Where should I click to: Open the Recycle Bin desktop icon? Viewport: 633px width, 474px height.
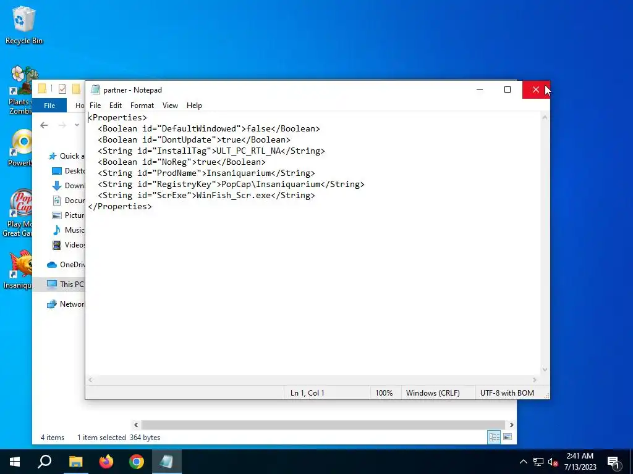pos(23,25)
